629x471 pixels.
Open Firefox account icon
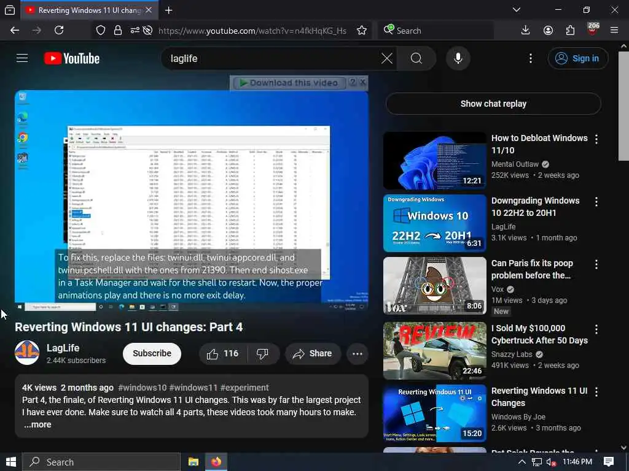point(548,31)
